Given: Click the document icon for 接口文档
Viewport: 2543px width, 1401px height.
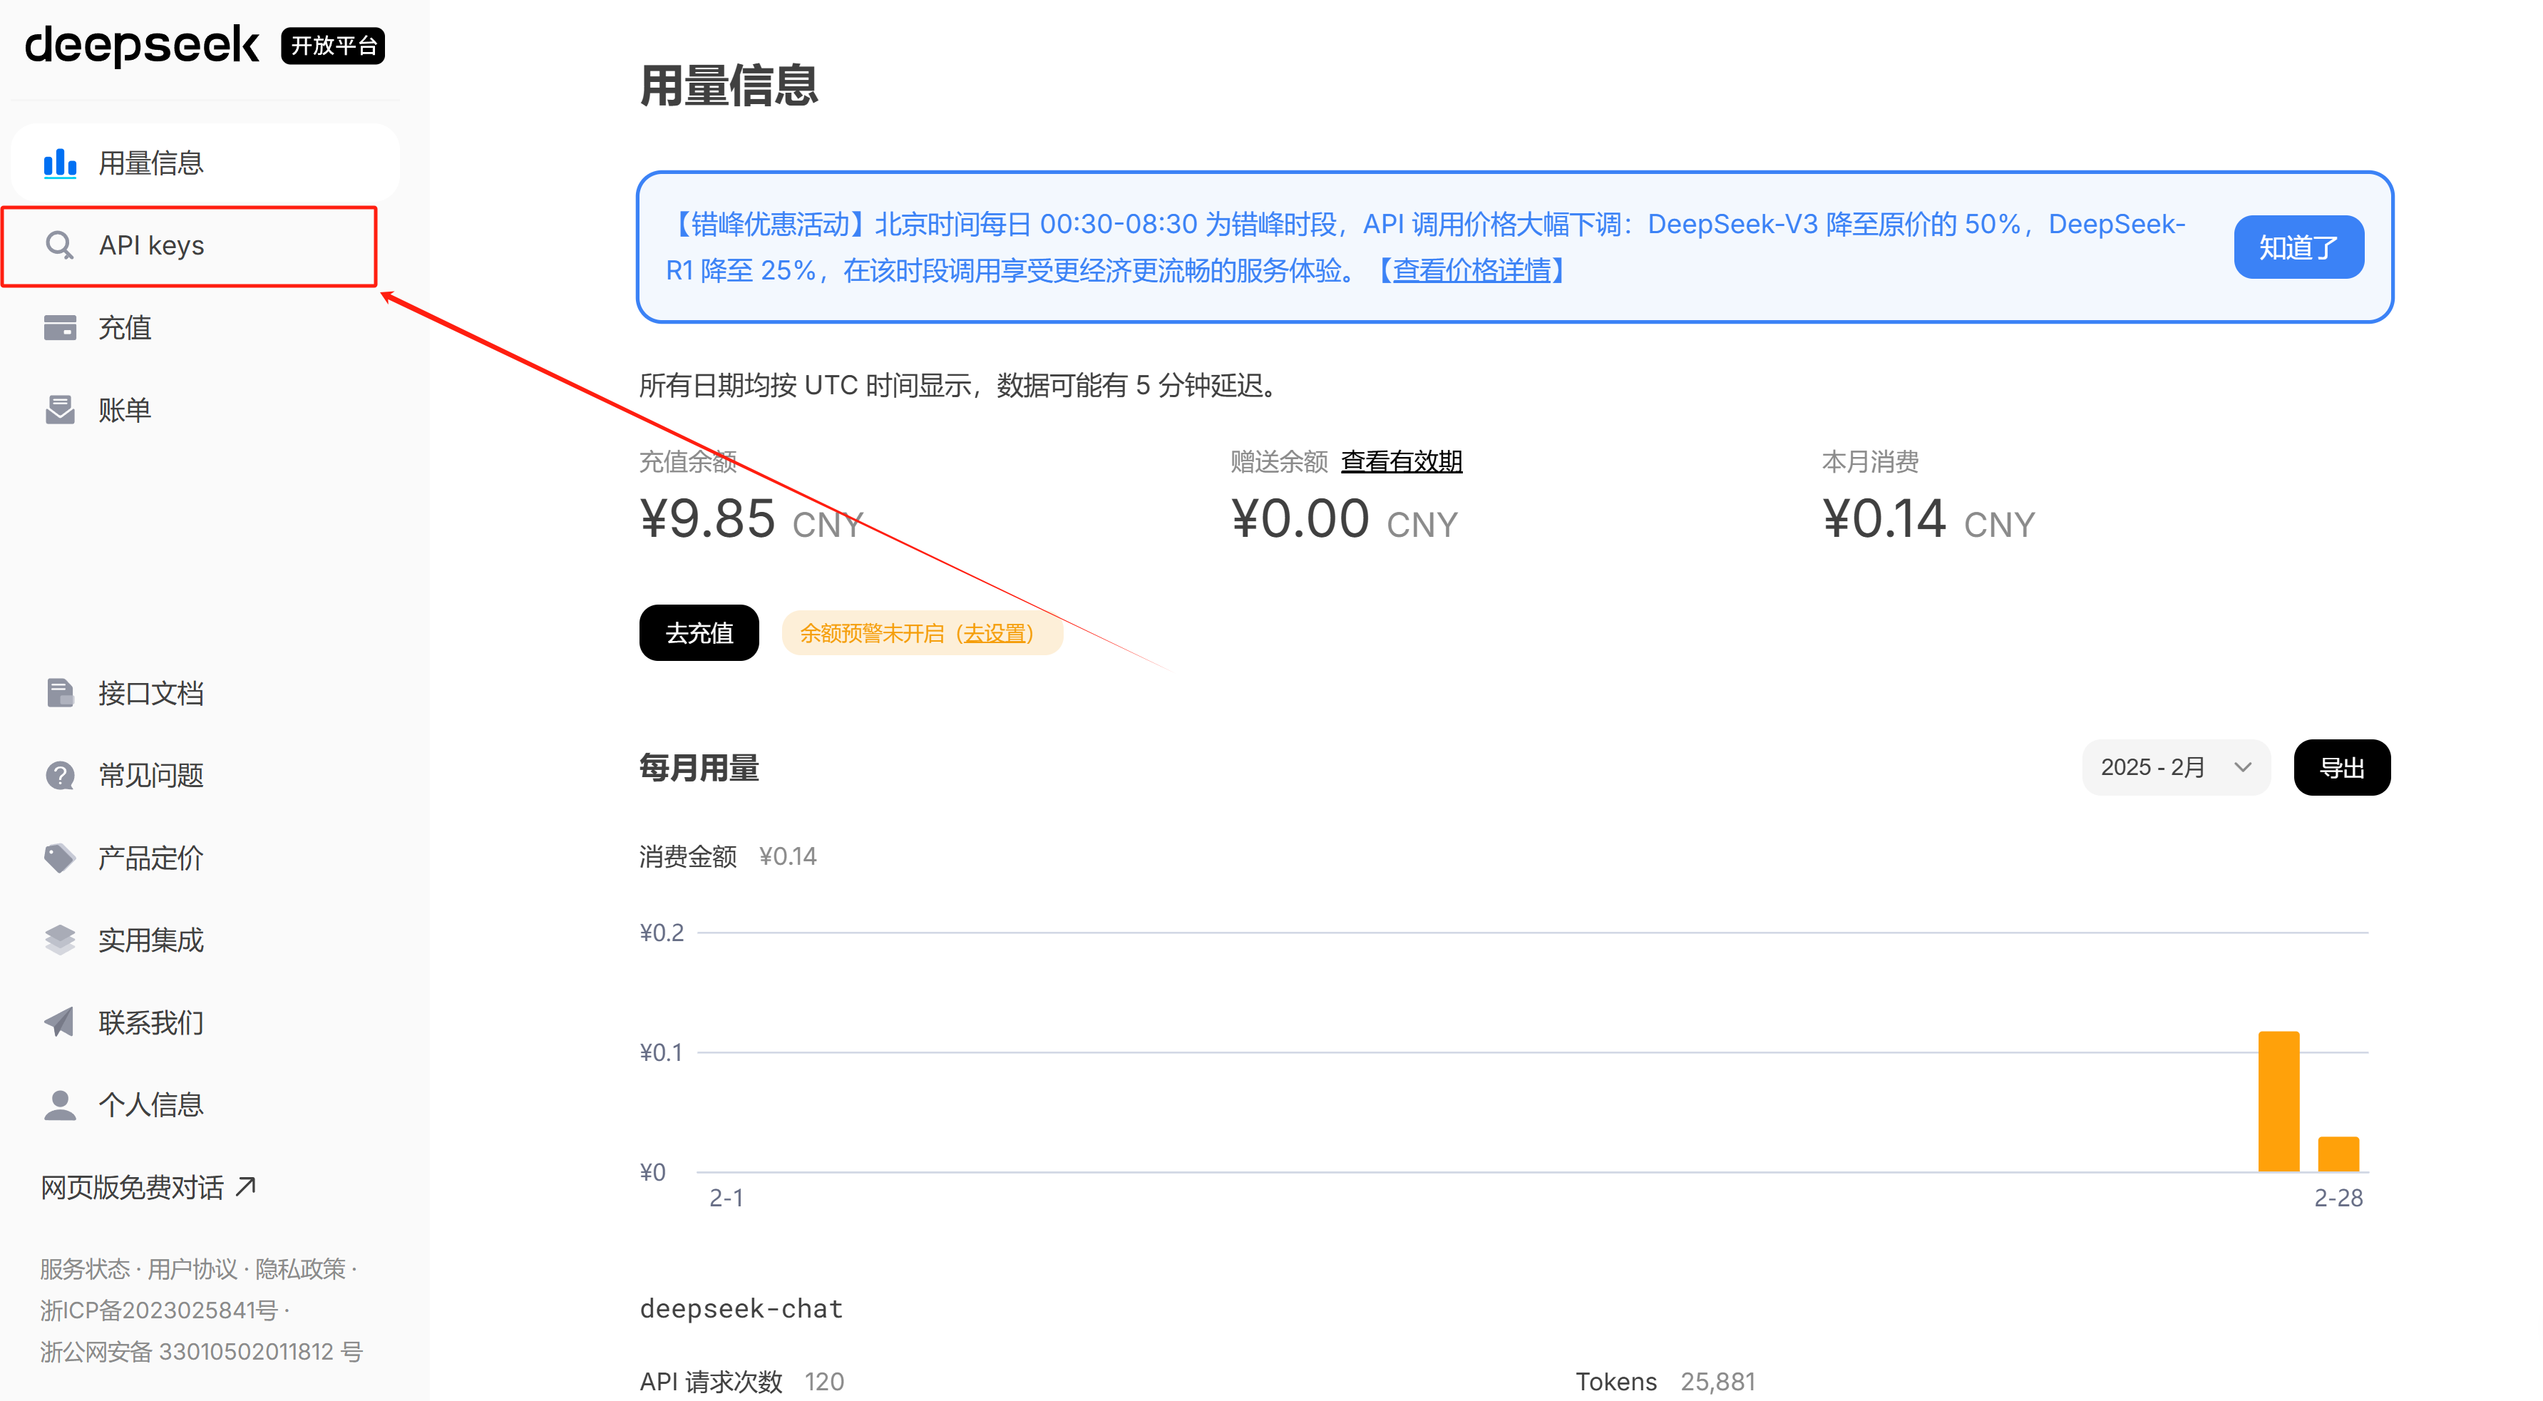Looking at the screenshot, I should (59, 693).
